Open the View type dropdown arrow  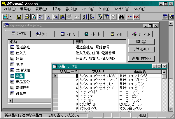10,17
